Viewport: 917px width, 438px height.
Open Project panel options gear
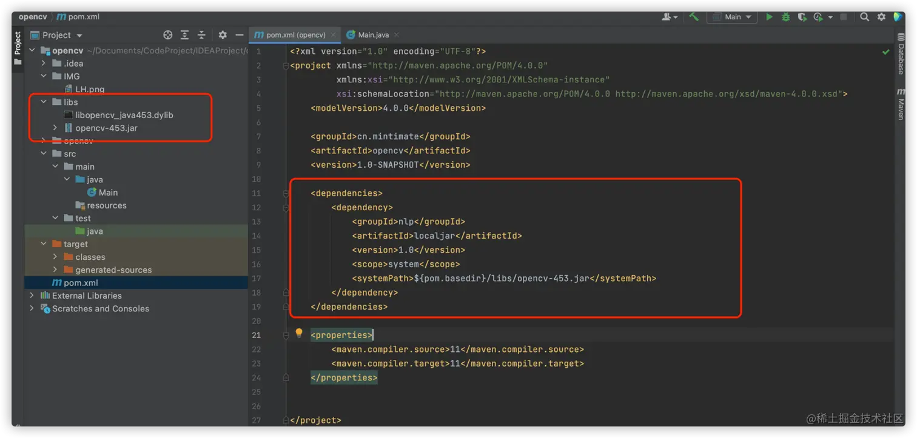tap(223, 35)
